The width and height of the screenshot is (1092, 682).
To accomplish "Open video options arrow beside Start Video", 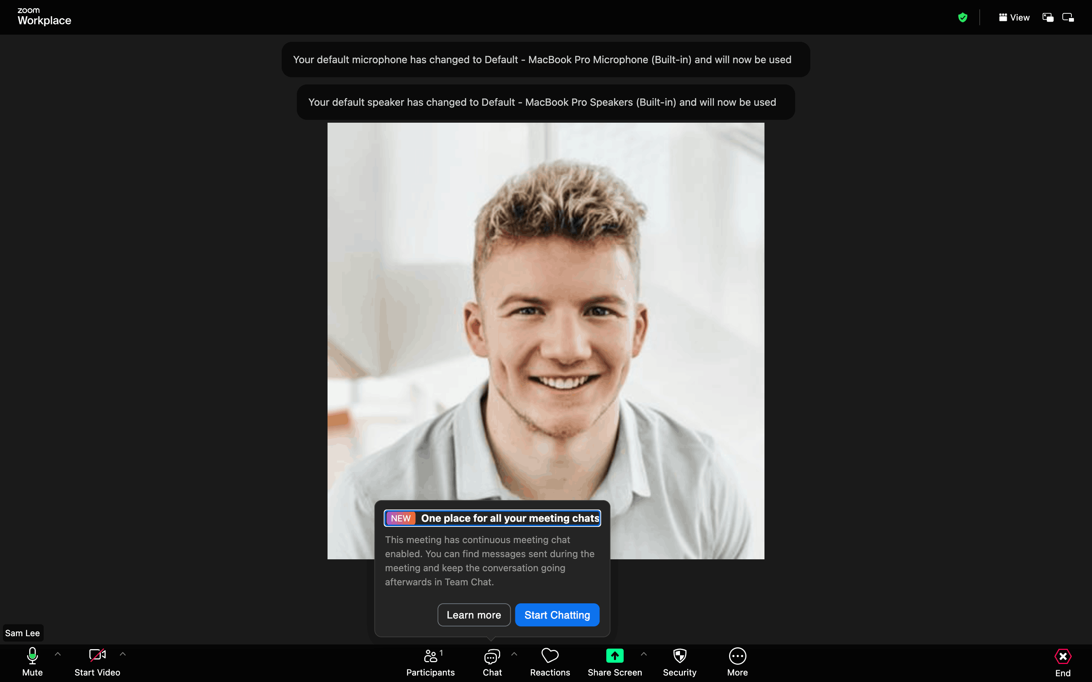I will [123, 654].
